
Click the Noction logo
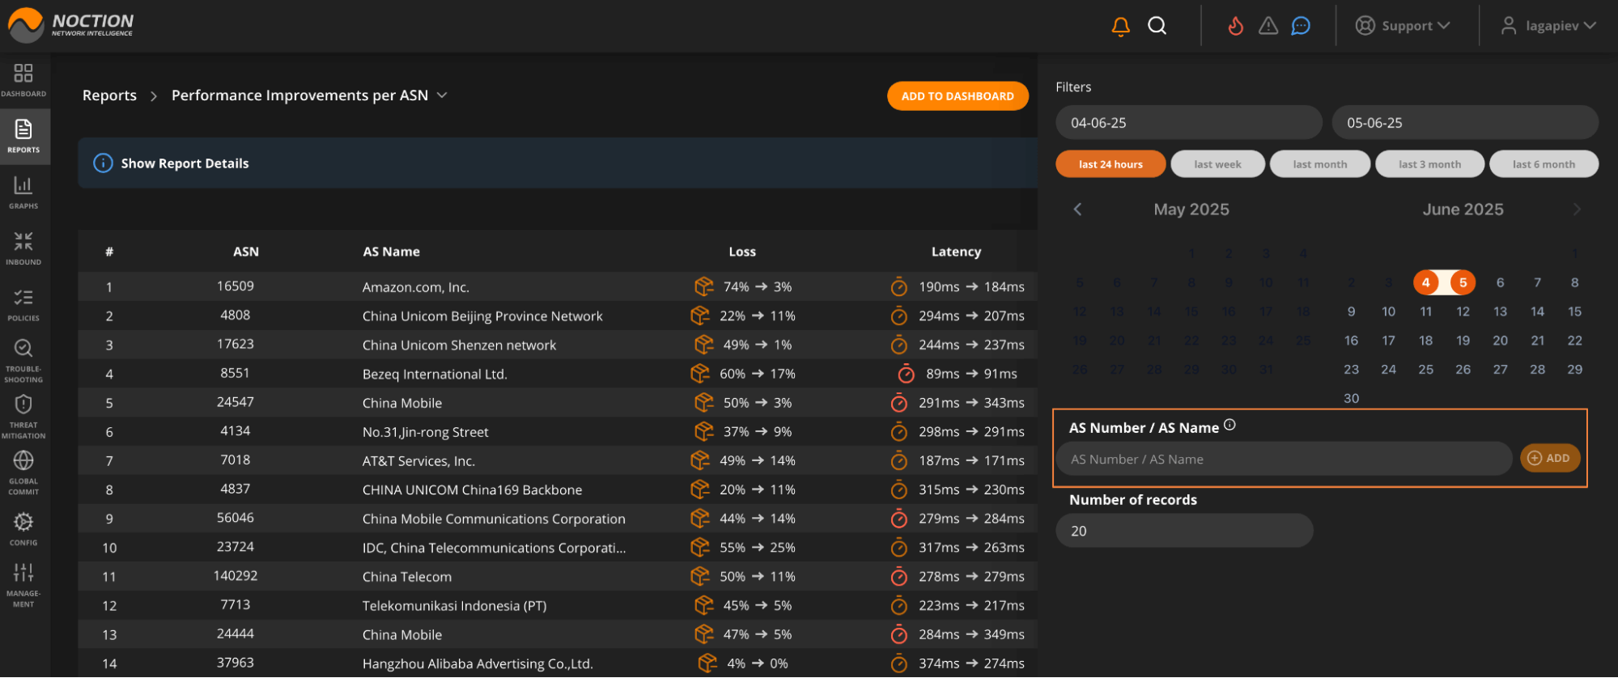71,25
